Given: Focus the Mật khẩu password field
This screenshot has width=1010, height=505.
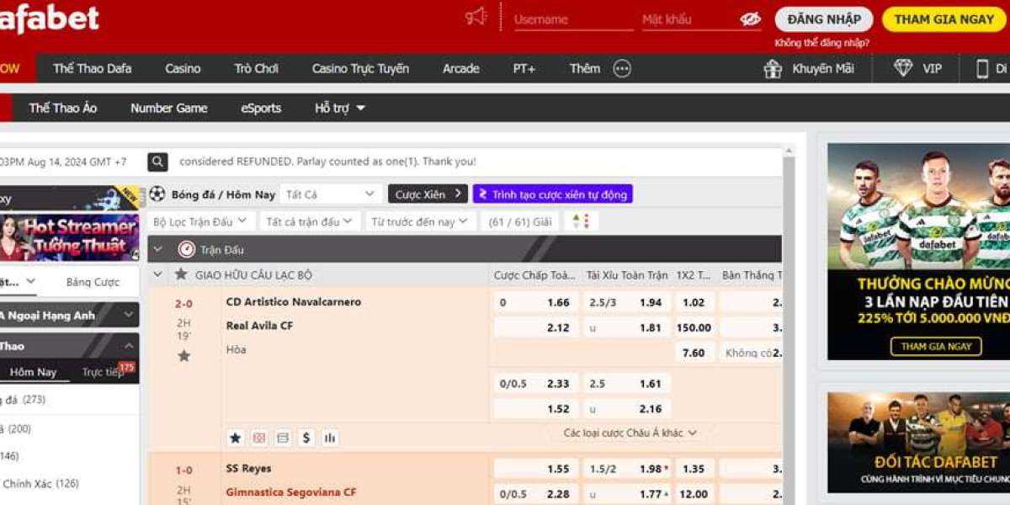Looking at the screenshot, I should [x=689, y=19].
